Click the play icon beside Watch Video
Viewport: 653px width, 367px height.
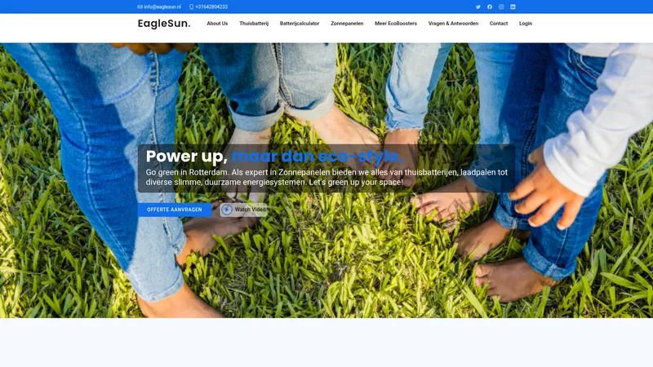(x=227, y=210)
